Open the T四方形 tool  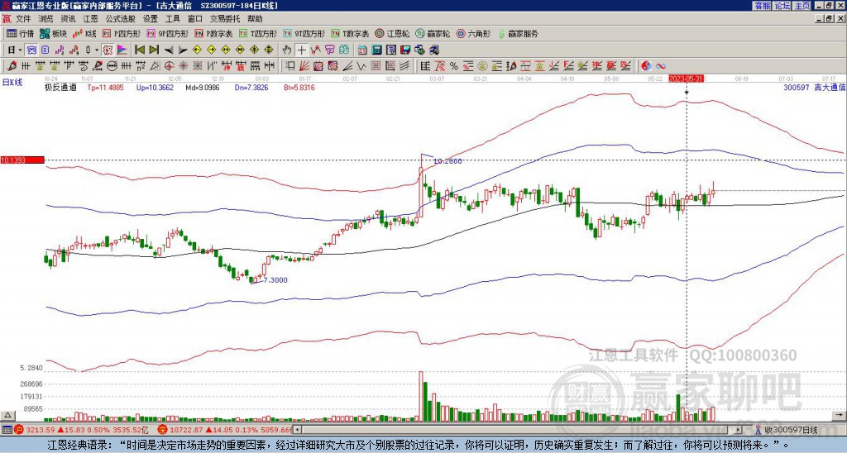pos(258,33)
